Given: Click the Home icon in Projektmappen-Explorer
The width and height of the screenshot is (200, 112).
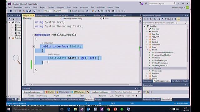Looking at the screenshot, I should click(151, 19).
